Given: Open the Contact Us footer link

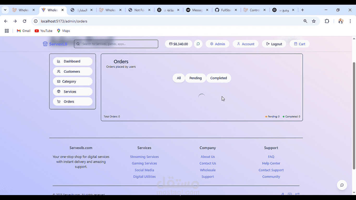Looking at the screenshot, I should pyautogui.click(x=208, y=163).
